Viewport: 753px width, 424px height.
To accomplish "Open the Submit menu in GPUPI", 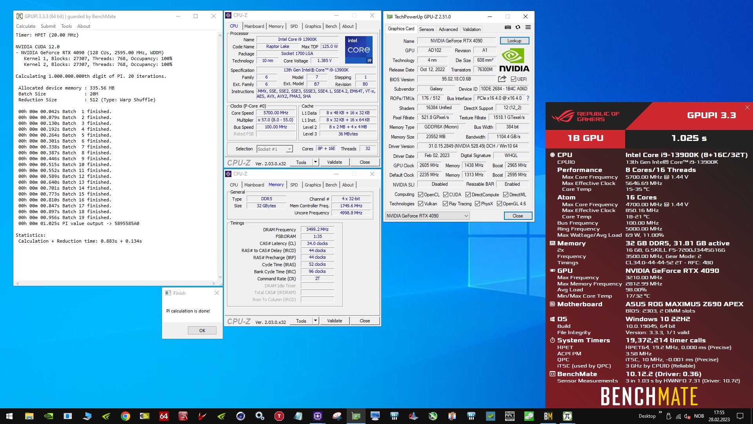I will point(48,26).
